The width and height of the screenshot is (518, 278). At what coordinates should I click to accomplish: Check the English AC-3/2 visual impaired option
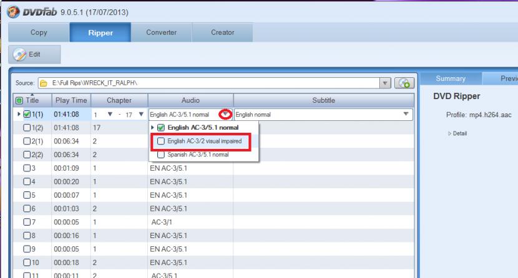[162, 141]
